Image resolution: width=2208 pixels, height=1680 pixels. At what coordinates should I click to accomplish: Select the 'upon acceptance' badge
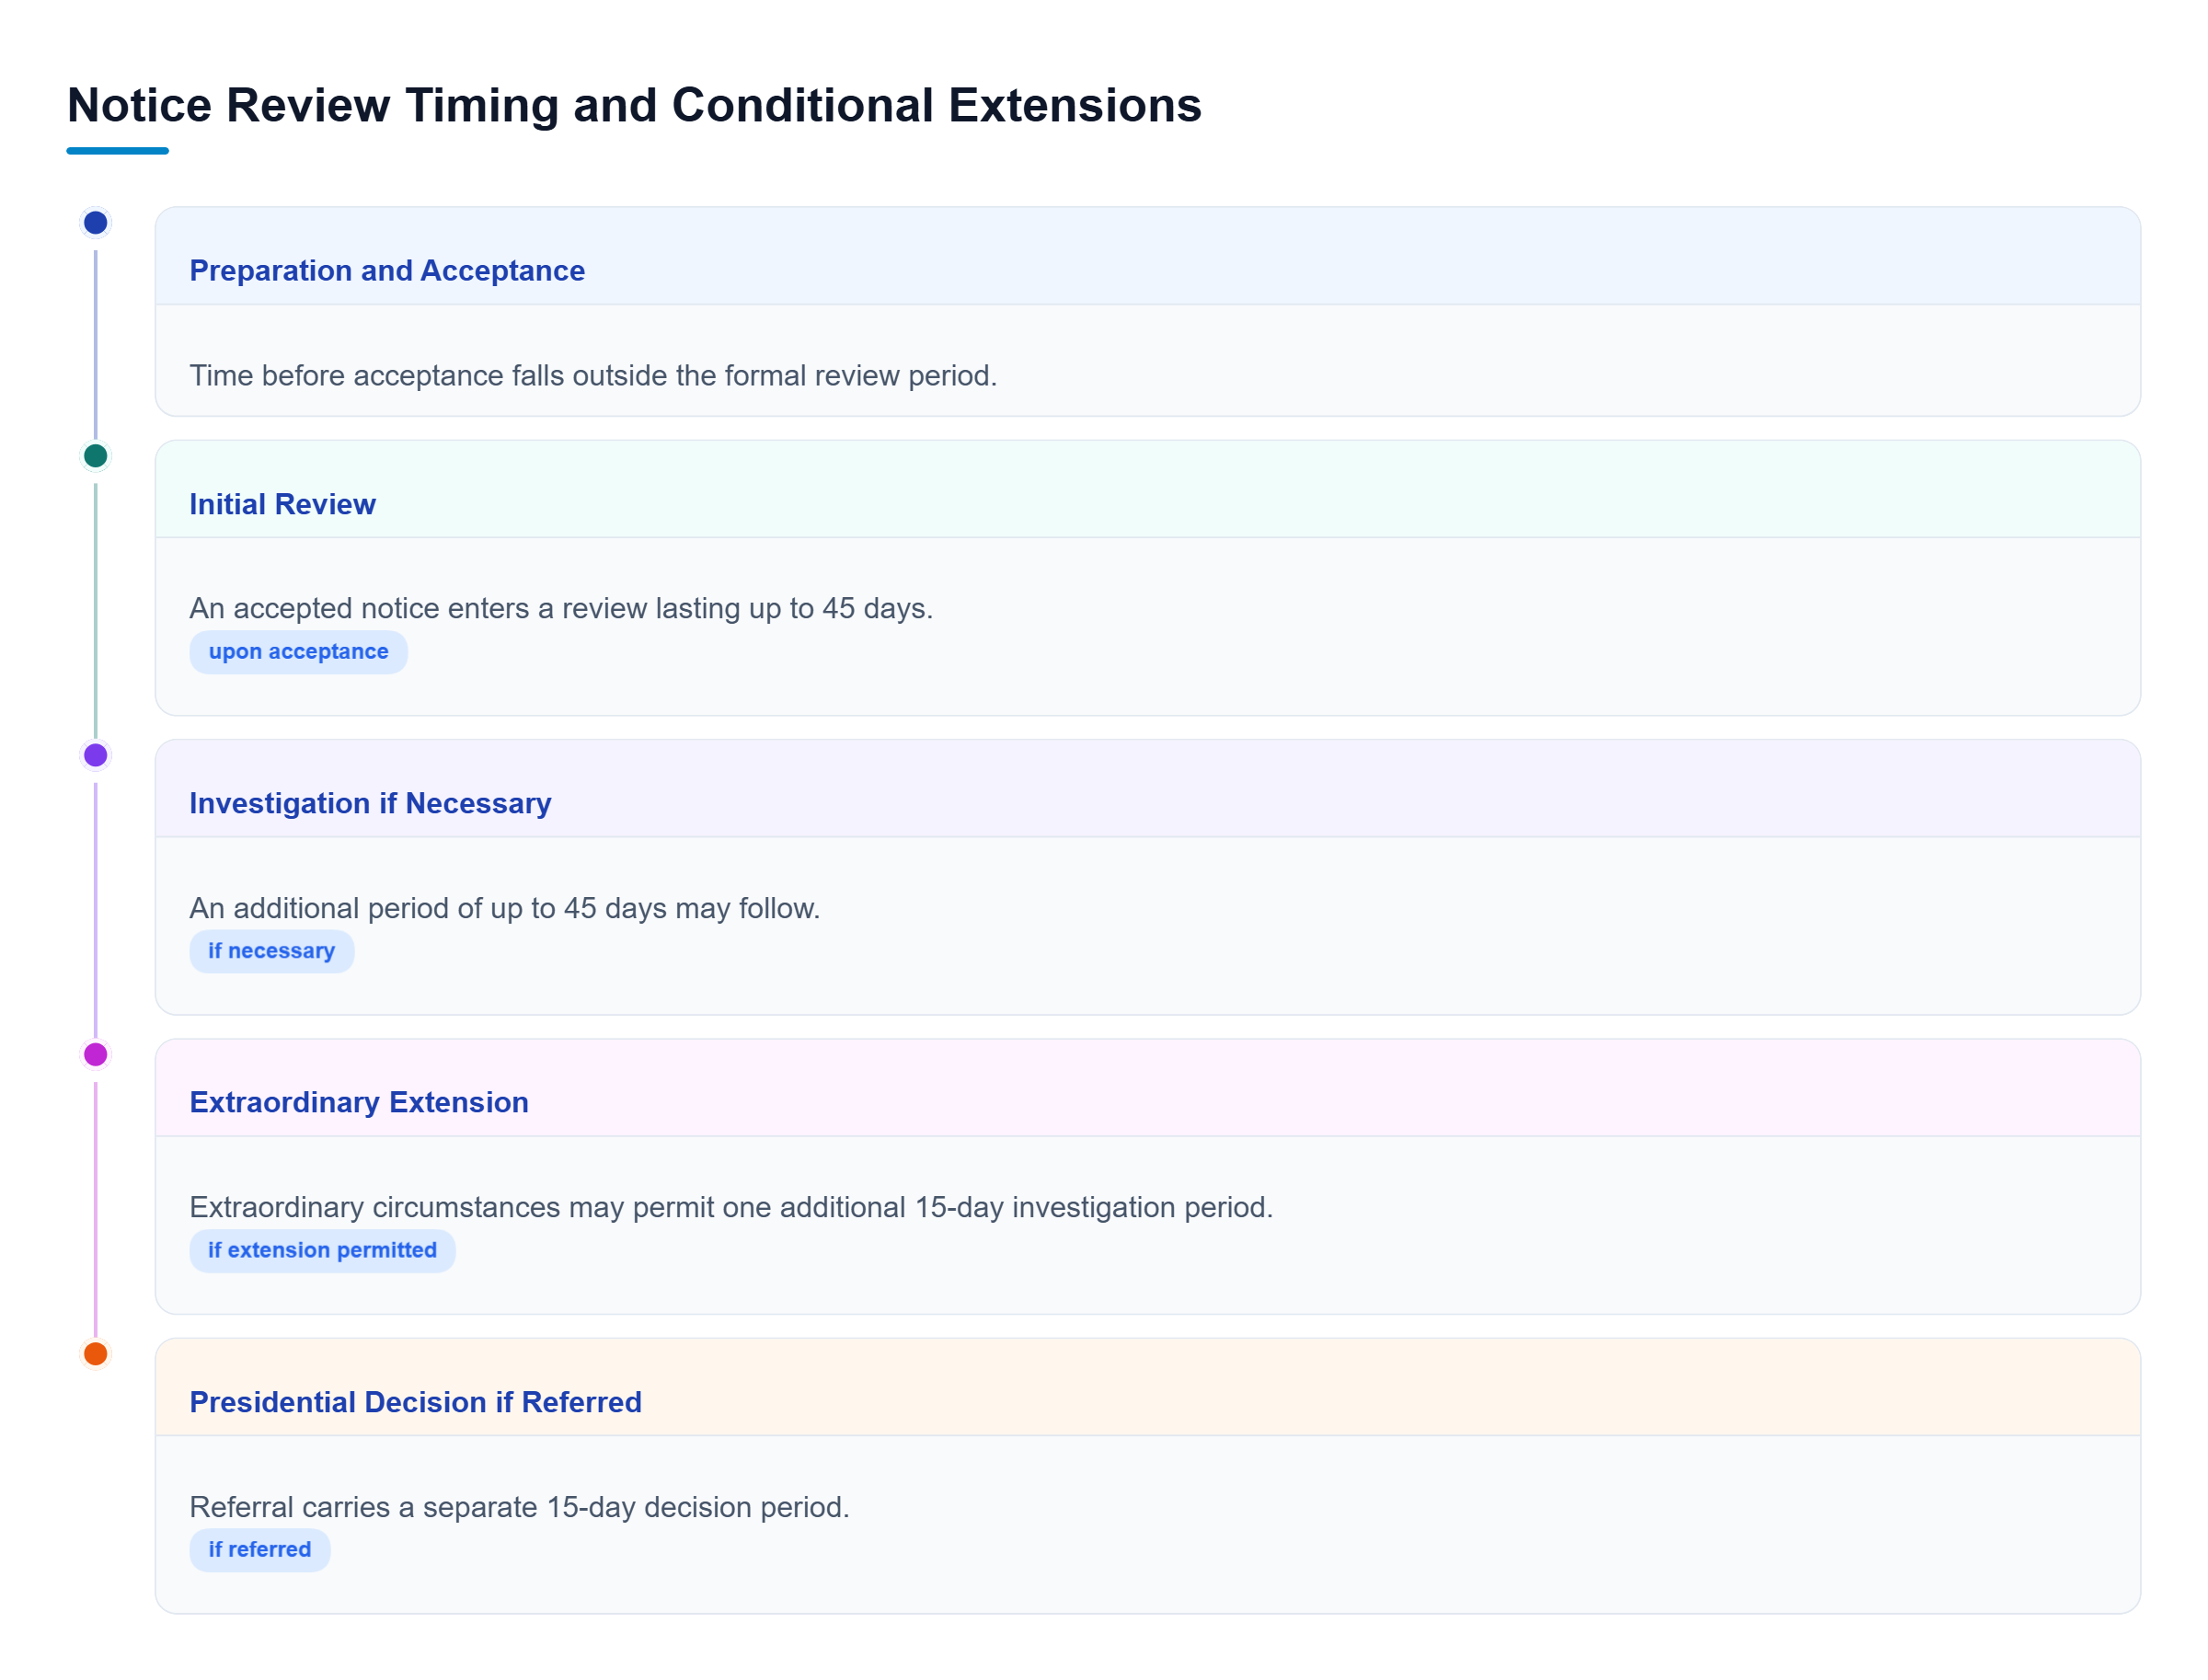(x=298, y=652)
